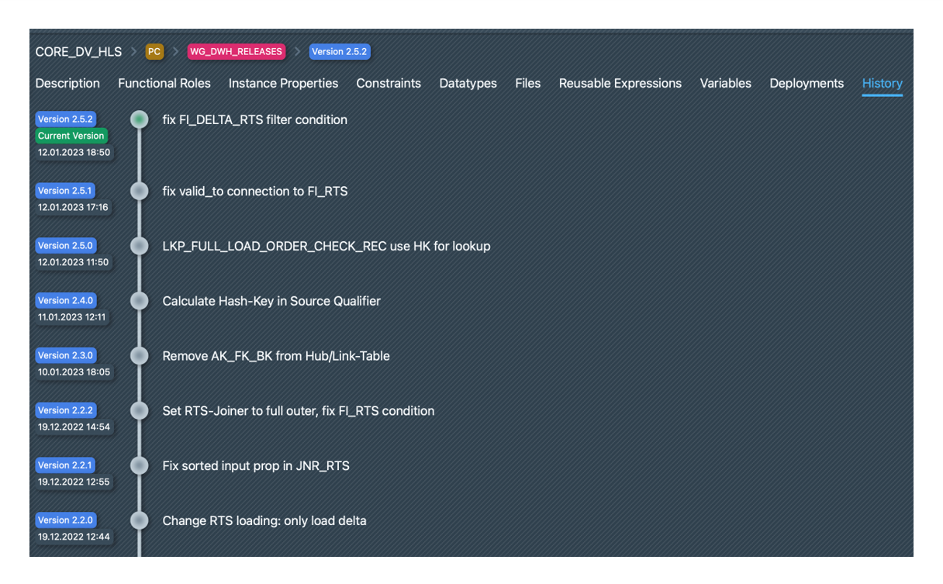Select the timeline node for Version 2.5.1

pos(140,191)
